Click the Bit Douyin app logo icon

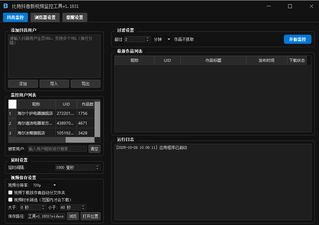pyautogui.click(x=6, y=6)
